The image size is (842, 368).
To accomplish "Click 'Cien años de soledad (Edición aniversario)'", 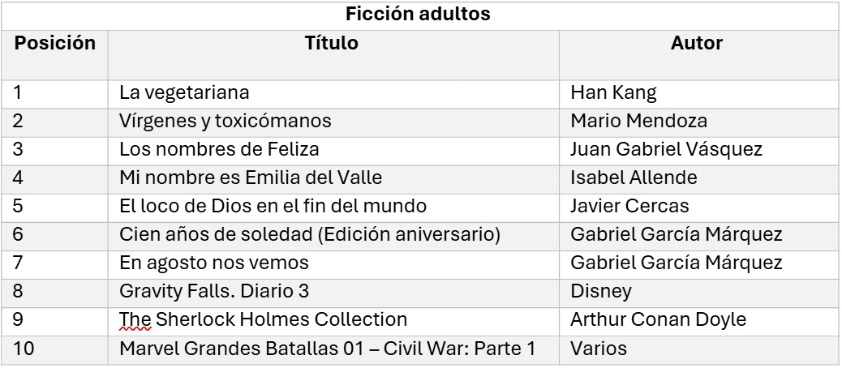I will coord(310,234).
